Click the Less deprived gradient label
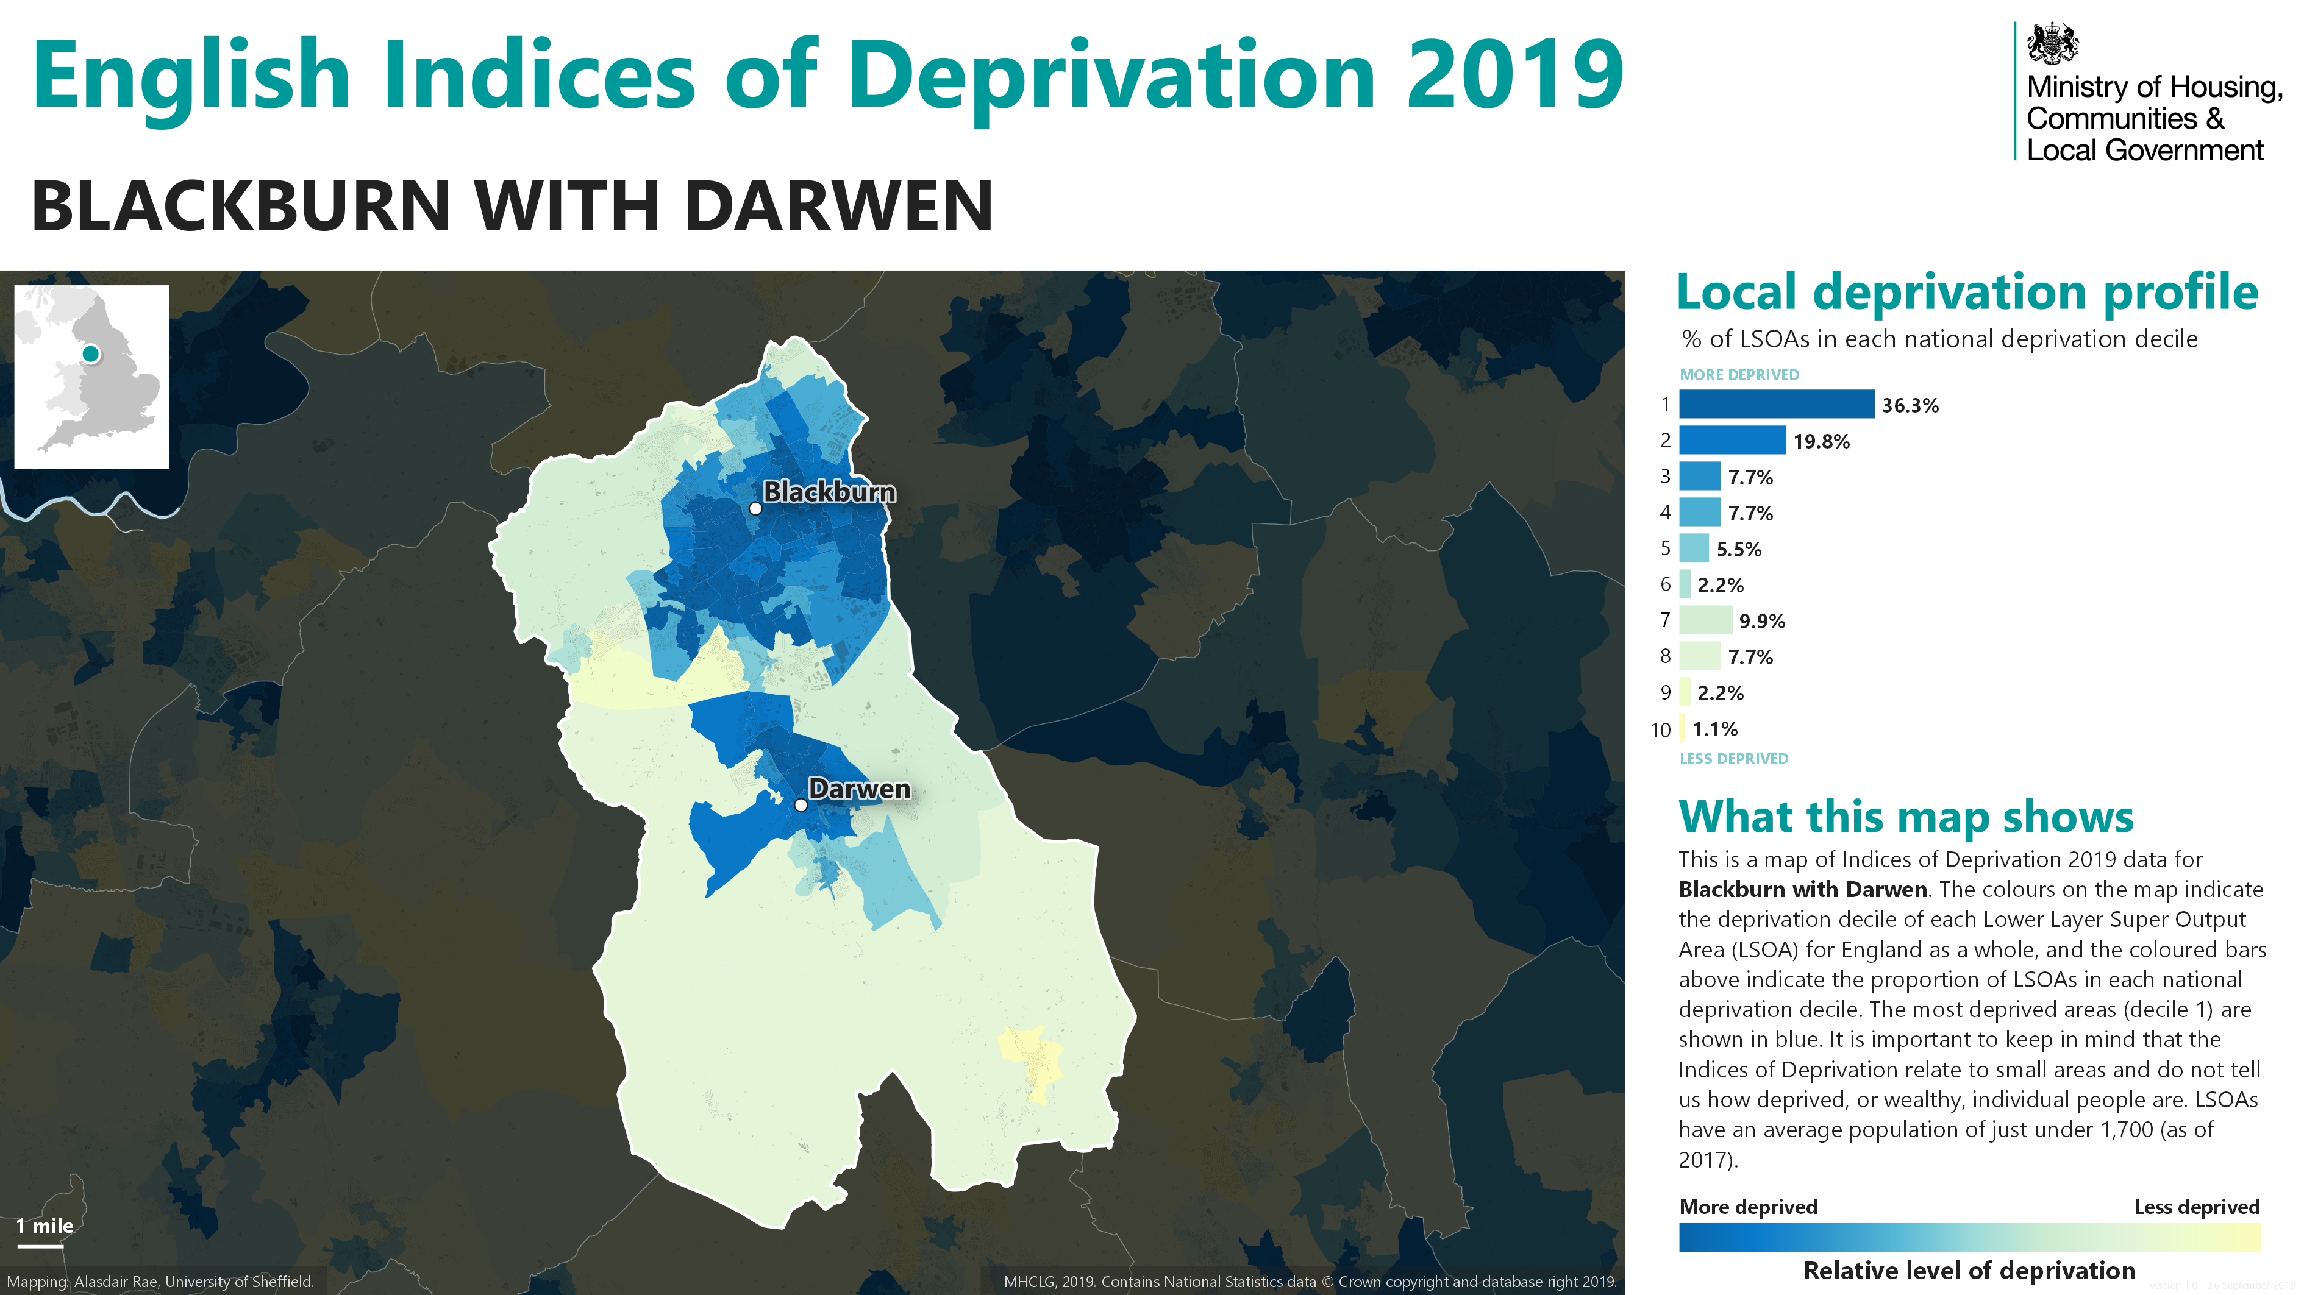The width and height of the screenshot is (2304, 1295). (2197, 1207)
